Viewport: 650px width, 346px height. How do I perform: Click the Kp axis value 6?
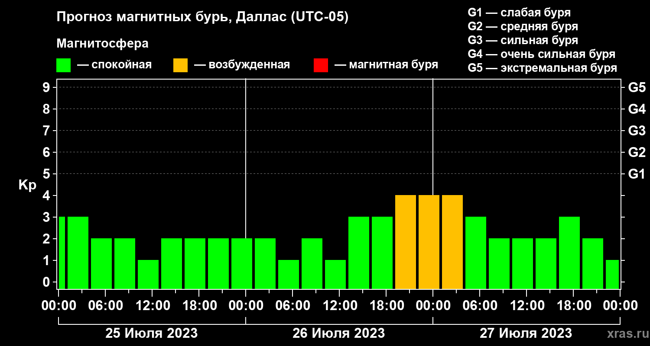47,152
